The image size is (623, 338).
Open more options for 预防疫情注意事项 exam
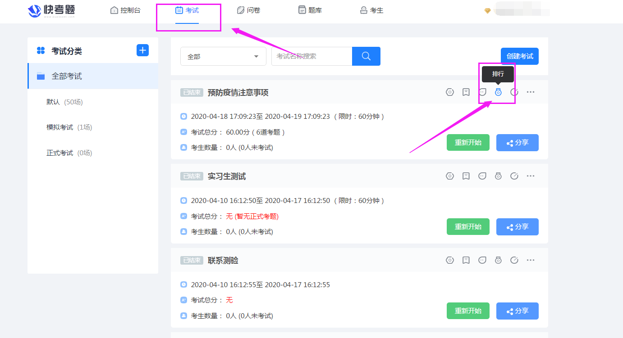pos(531,92)
